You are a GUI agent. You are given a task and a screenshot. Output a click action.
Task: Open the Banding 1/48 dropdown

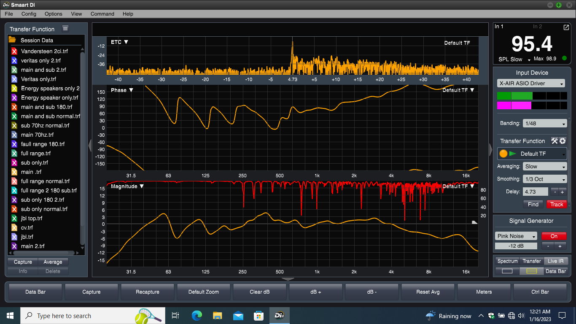[545, 124]
